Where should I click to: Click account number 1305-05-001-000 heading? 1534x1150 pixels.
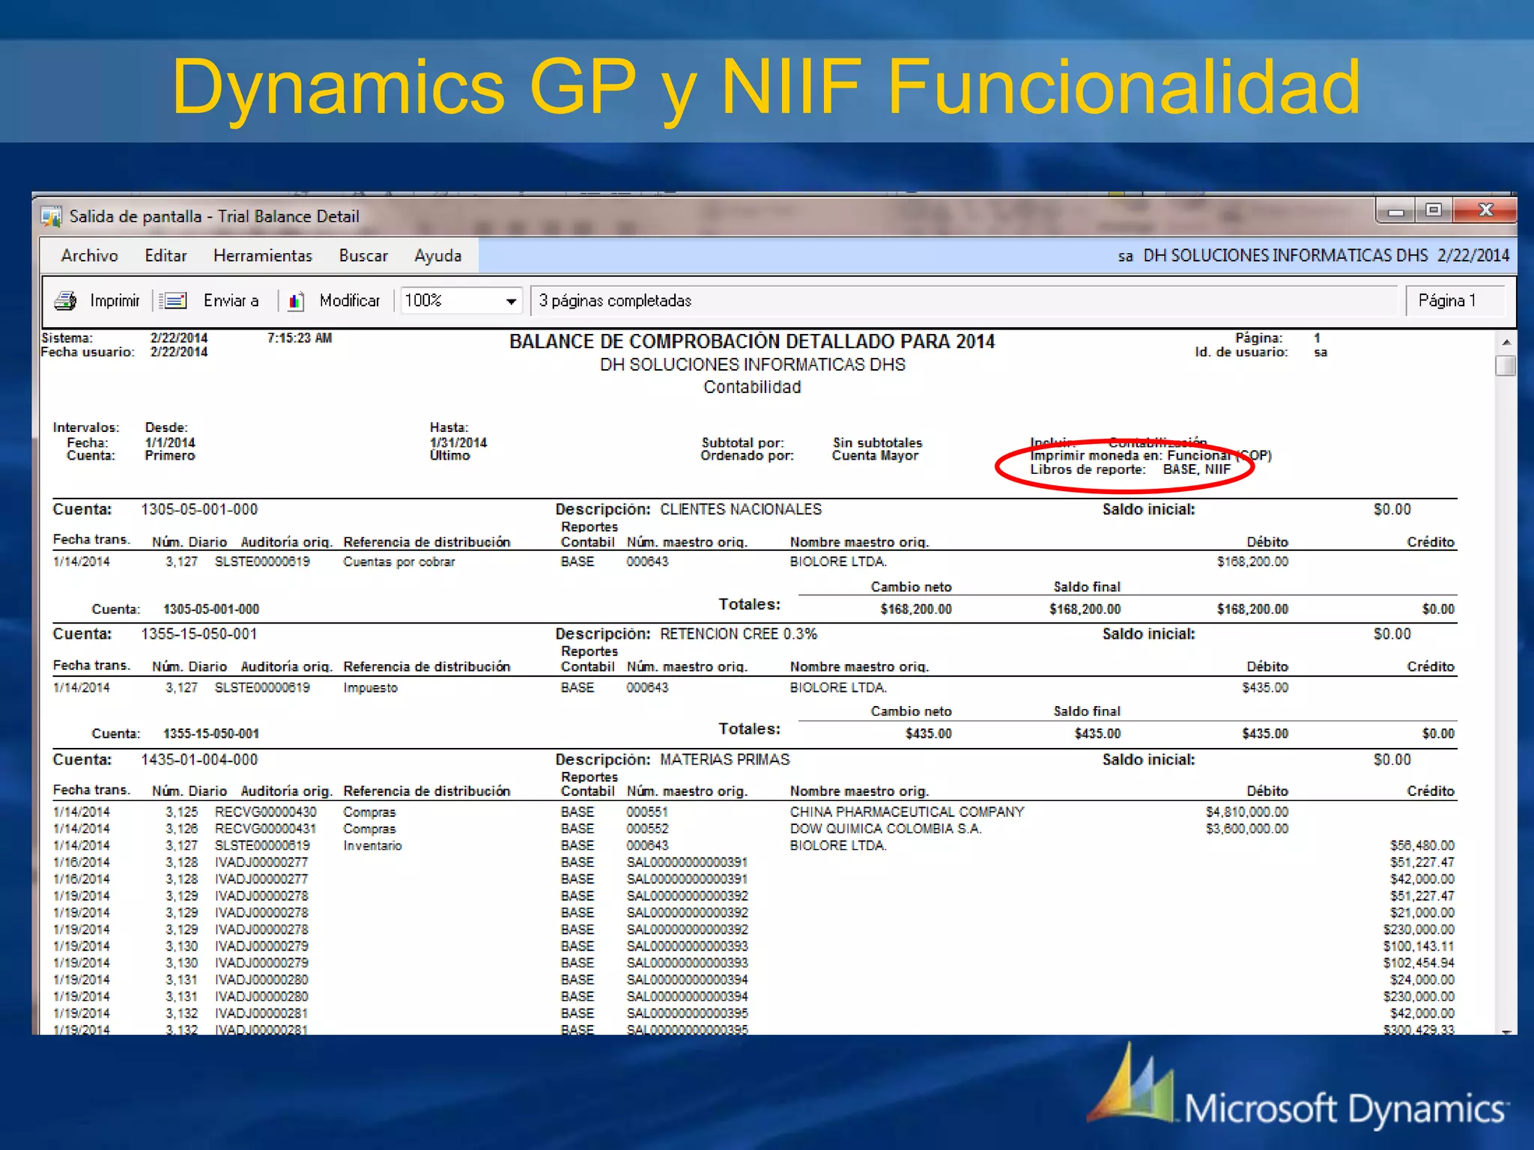click(199, 509)
